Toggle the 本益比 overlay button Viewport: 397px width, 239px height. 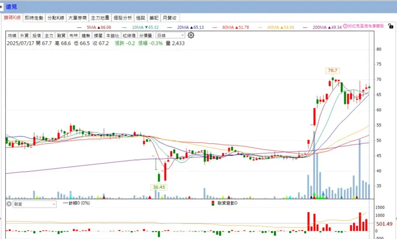pos(113,35)
